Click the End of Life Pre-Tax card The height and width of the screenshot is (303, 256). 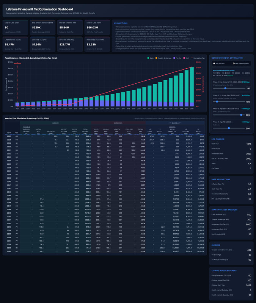70,27
